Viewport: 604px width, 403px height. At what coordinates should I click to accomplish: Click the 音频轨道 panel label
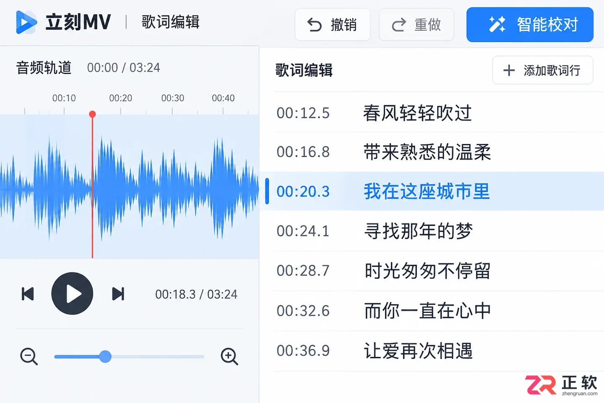[x=44, y=68]
